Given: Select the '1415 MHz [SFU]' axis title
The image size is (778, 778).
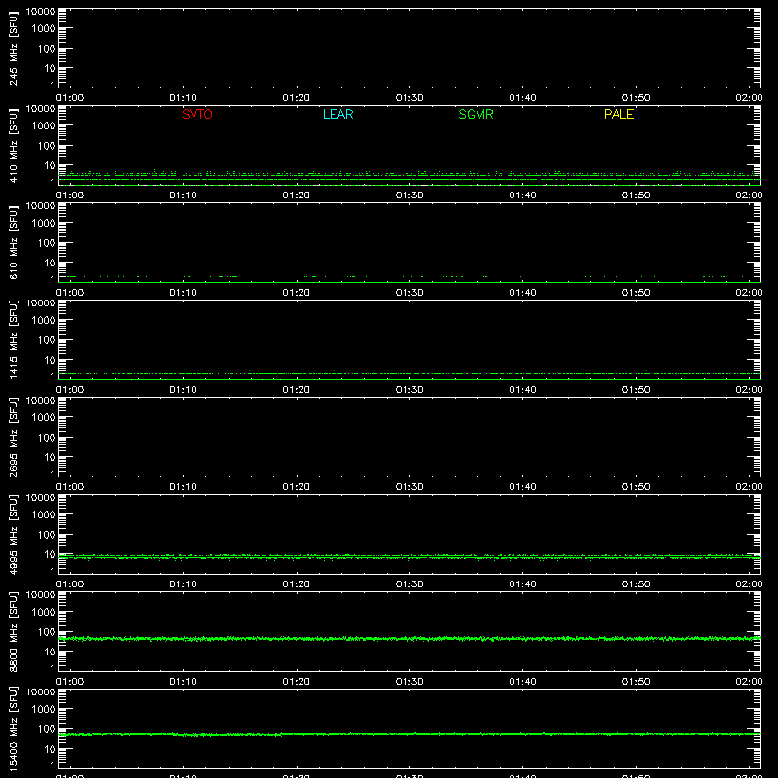Looking at the screenshot, I should 13,339.
